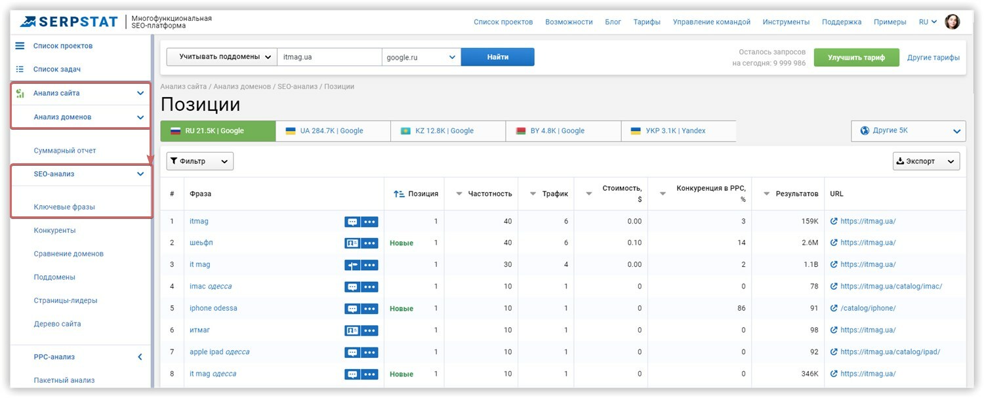Switch to УКР 3.1K Yandex tab
Screen dimensions: 984x398
click(x=678, y=131)
